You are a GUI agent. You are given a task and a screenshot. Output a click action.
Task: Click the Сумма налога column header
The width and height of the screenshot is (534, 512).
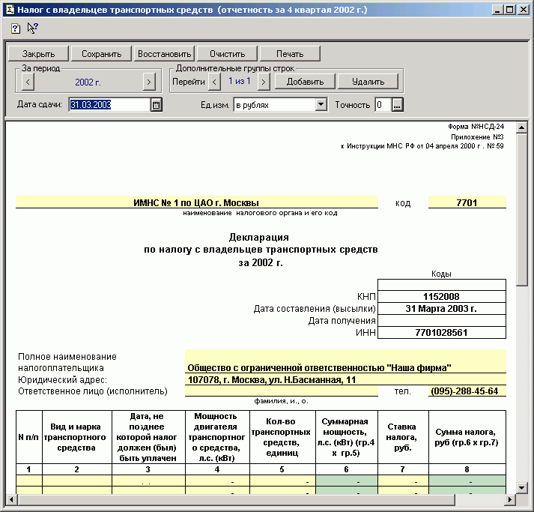pyautogui.click(x=467, y=437)
